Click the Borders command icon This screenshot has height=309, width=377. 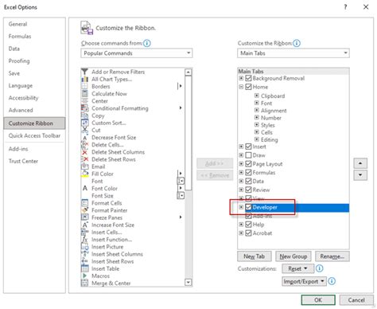coord(84,86)
